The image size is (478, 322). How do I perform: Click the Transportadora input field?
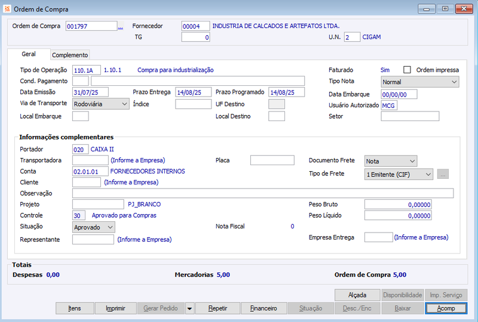[x=90, y=160]
